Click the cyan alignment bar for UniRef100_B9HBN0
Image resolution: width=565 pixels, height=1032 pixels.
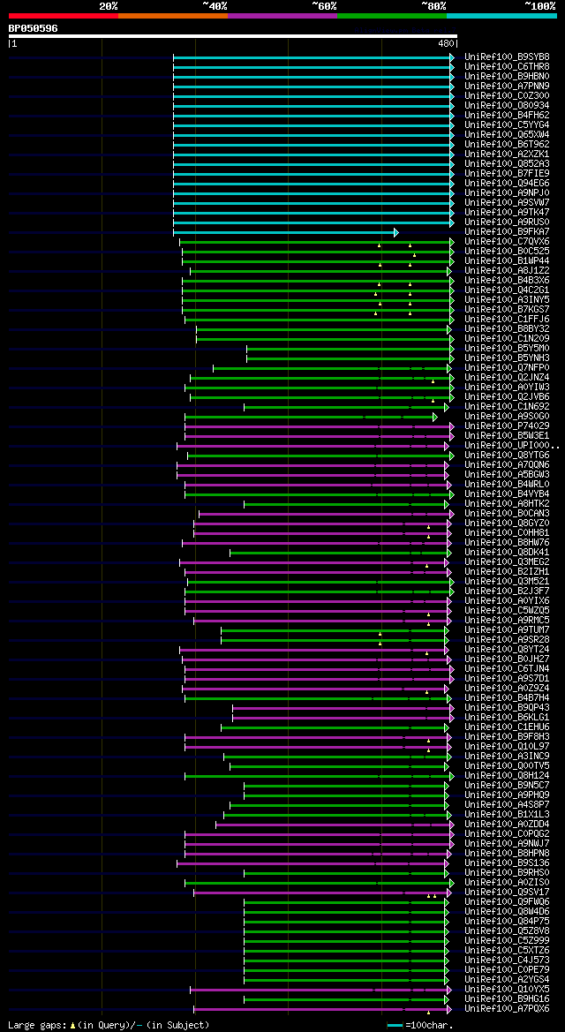[x=313, y=76]
